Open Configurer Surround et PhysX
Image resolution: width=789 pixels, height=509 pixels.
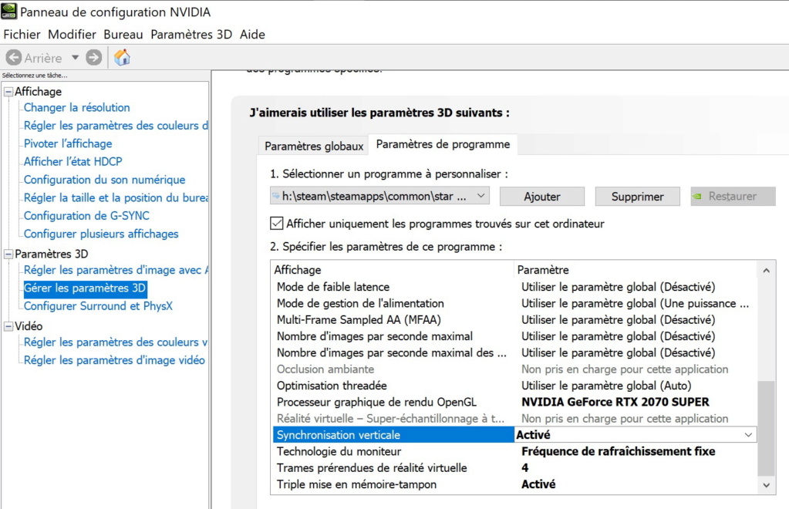coord(98,306)
